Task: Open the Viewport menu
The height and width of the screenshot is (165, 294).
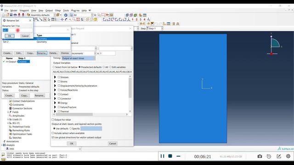Action: 24,11
